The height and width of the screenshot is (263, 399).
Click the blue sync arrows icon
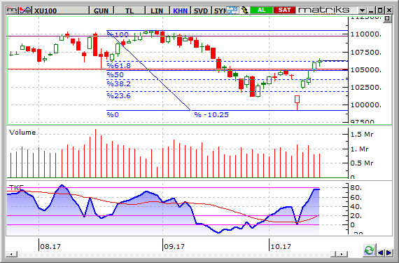(x=232, y=11)
